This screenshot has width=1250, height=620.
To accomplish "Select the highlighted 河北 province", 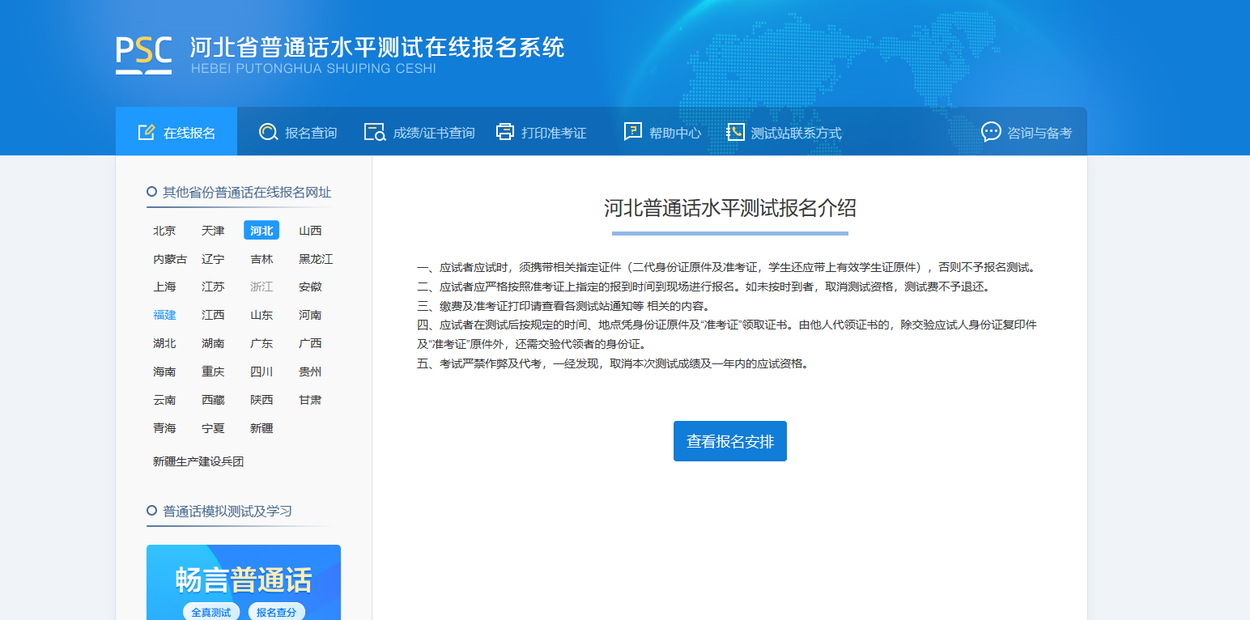I will pos(261,231).
